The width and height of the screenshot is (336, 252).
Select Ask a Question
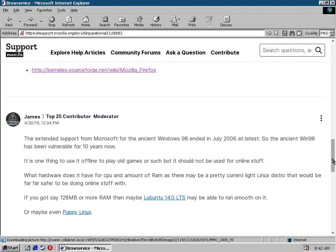coord(186,52)
